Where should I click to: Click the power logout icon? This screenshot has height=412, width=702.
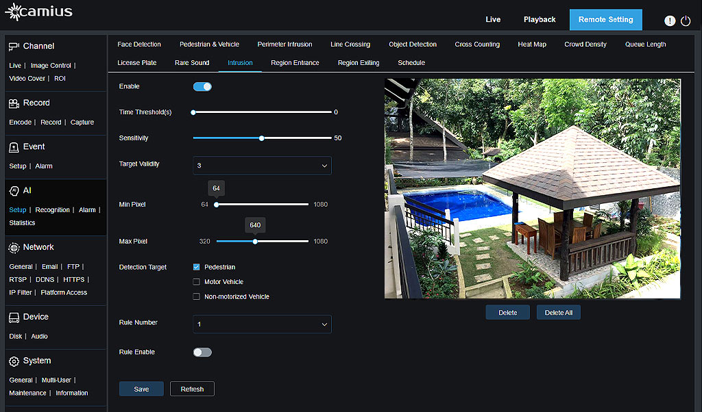pos(686,21)
